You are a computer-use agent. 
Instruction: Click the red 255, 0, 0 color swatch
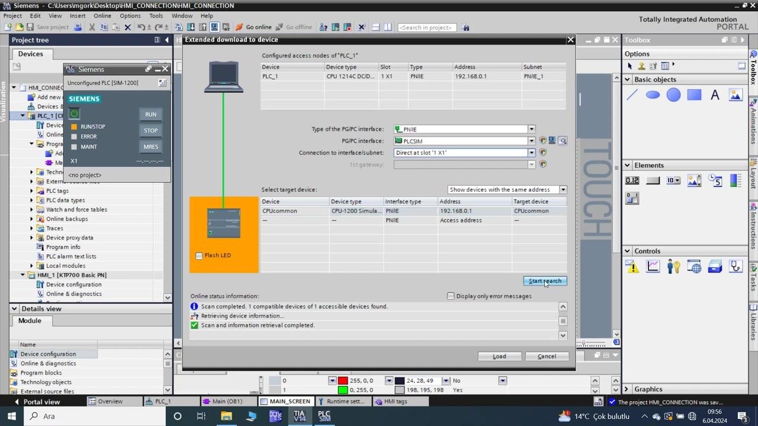click(343, 380)
